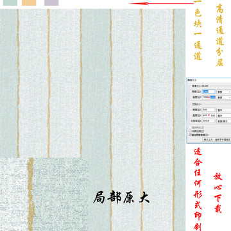Open the resampling method dropdown
Screen dimensions: 231x231
(x=217, y=139)
